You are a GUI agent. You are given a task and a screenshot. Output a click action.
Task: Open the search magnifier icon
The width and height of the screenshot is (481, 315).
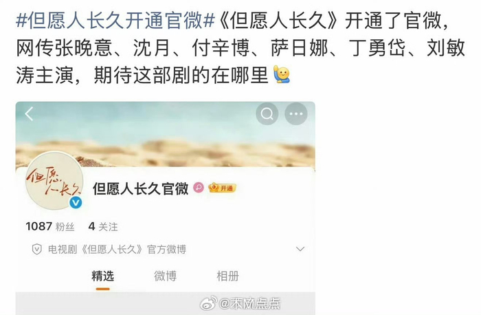[x=267, y=114]
